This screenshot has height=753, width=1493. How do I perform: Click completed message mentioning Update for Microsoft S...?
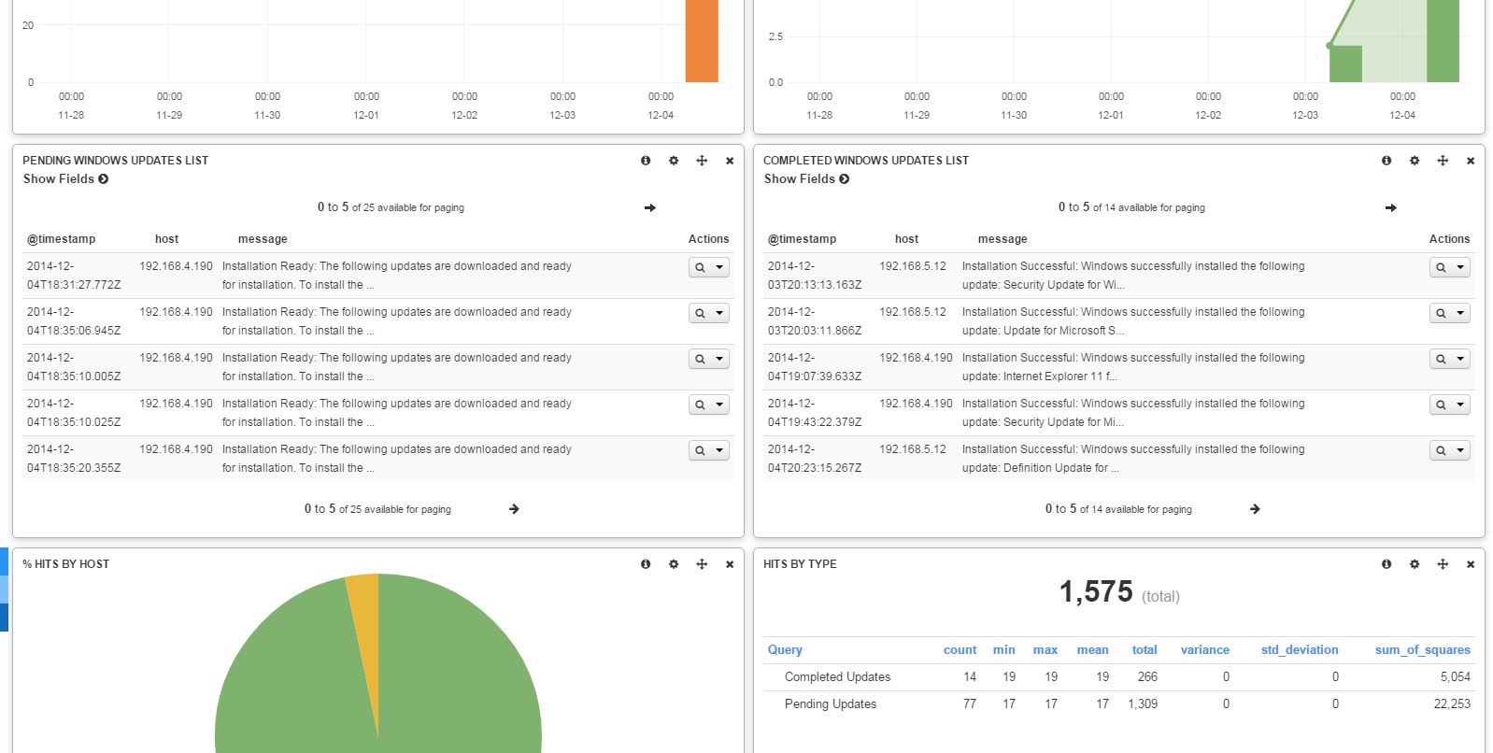point(1133,321)
